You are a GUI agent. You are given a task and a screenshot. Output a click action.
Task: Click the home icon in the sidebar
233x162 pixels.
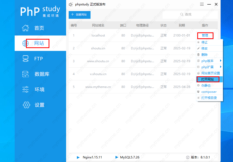point(25,28)
